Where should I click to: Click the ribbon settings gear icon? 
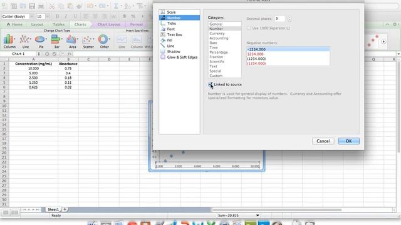(x=395, y=24)
